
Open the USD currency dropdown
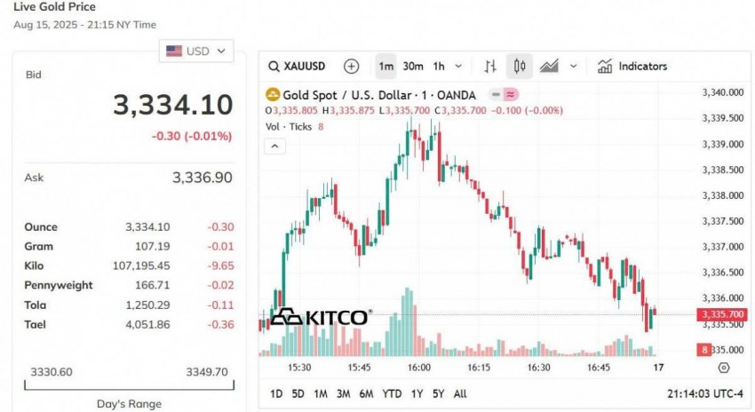point(196,51)
